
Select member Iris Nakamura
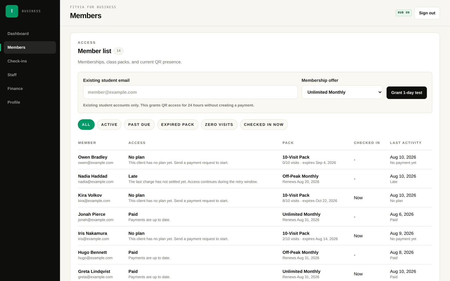pos(93,234)
